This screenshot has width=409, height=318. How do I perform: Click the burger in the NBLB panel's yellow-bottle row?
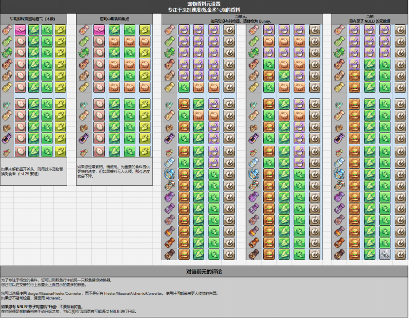click(x=354, y=87)
